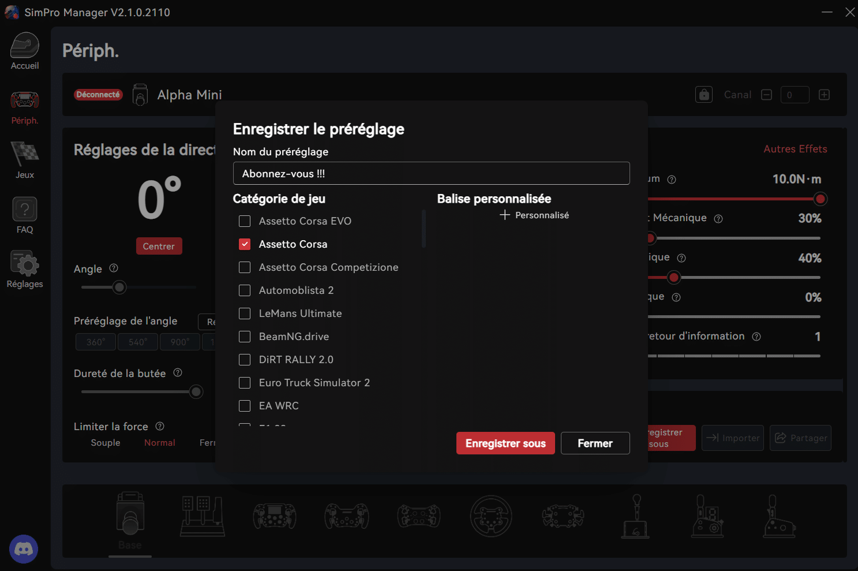Click the Importer button
858x571 pixels.
click(x=733, y=438)
